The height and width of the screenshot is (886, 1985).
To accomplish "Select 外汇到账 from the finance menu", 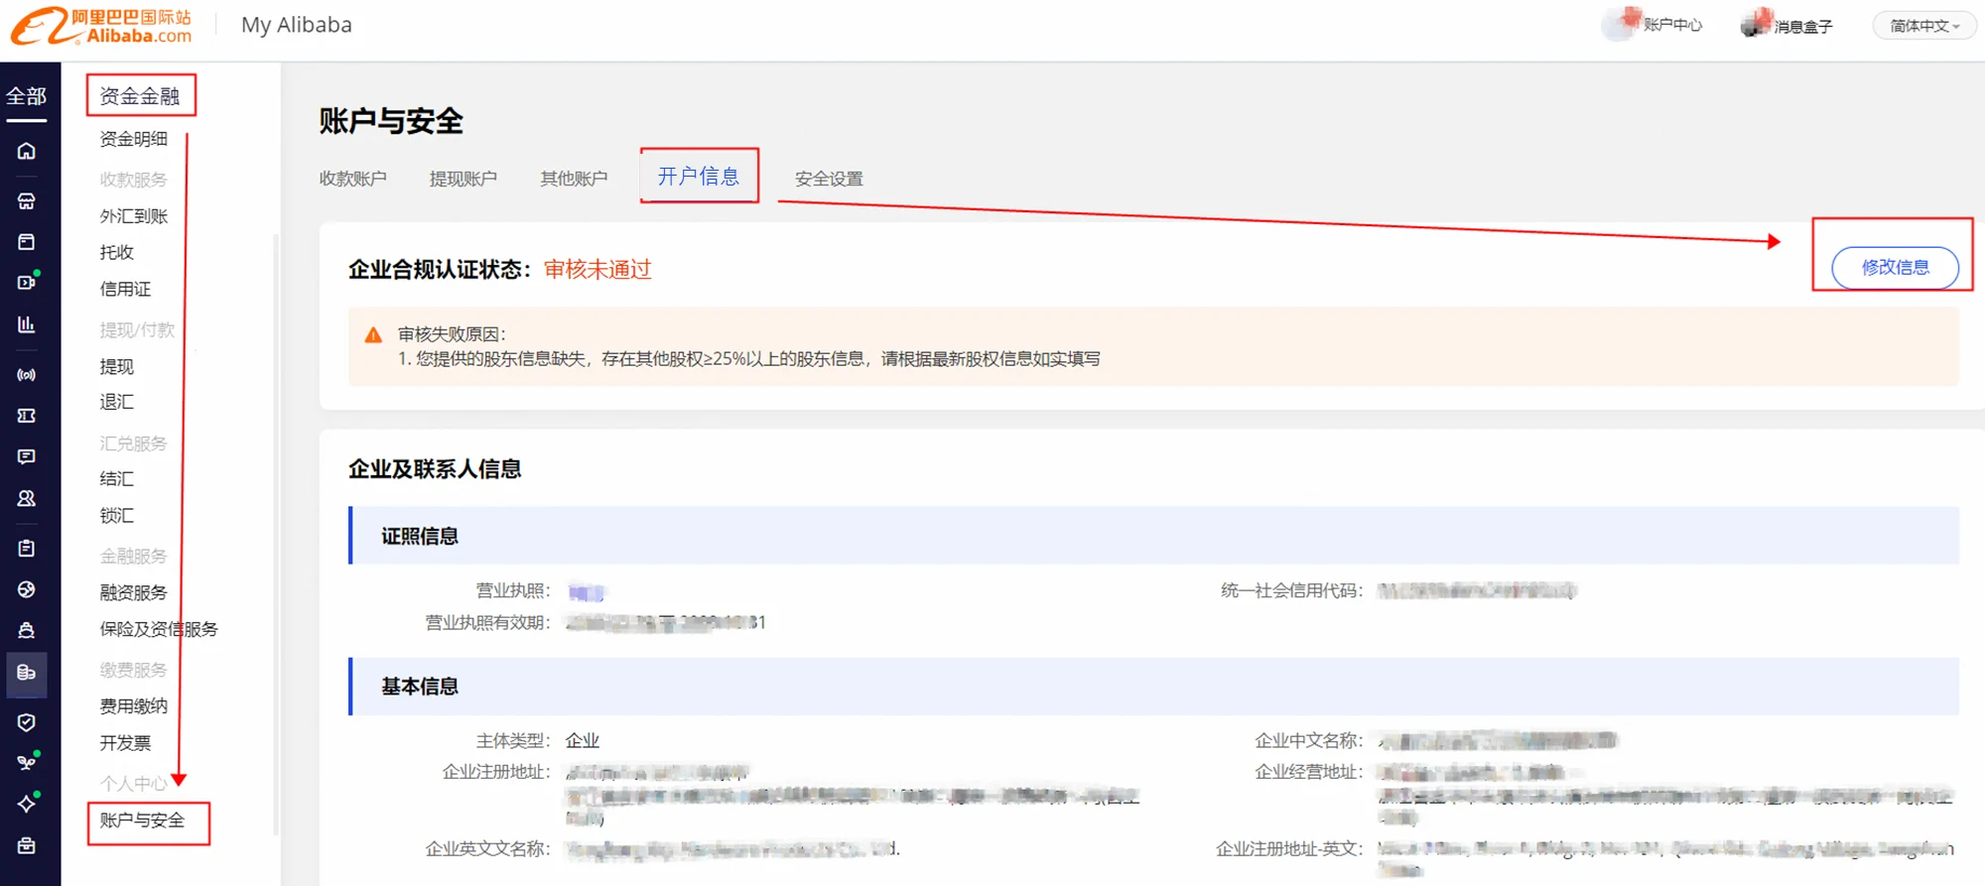I will pos(134,216).
